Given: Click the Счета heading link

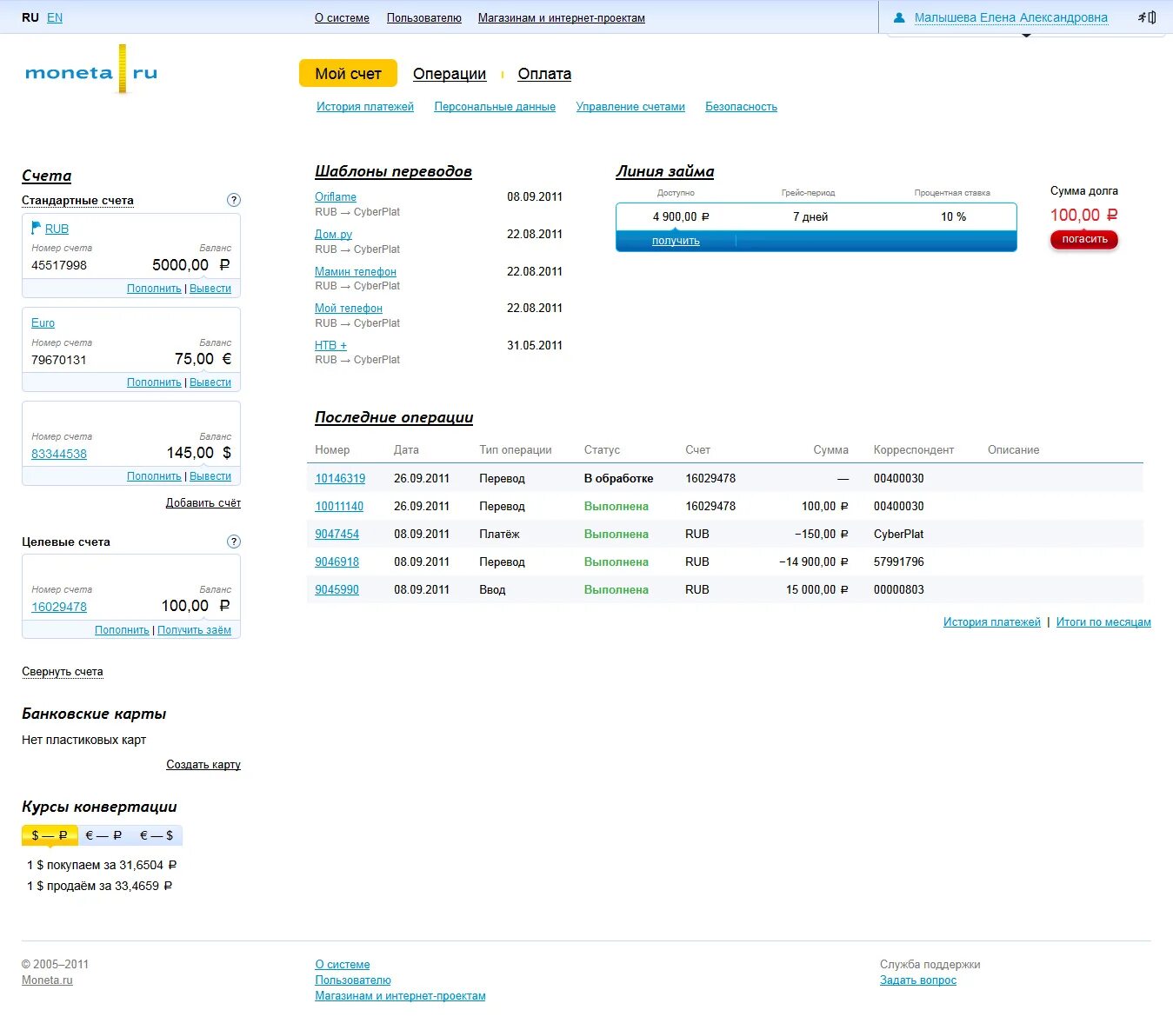Looking at the screenshot, I should pyautogui.click(x=46, y=176).
